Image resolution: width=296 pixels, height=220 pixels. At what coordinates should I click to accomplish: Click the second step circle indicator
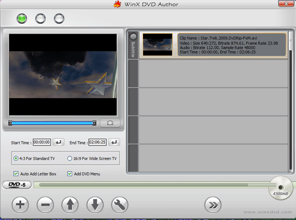(x=41, y=18)
